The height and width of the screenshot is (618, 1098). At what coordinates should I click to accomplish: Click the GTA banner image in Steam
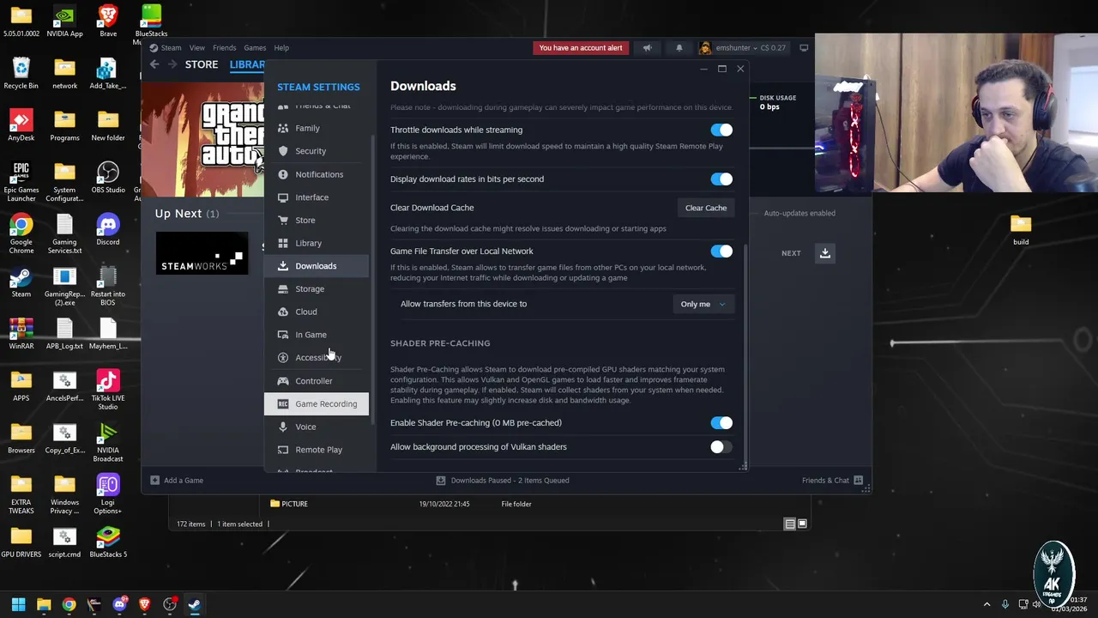pos(202,139)
